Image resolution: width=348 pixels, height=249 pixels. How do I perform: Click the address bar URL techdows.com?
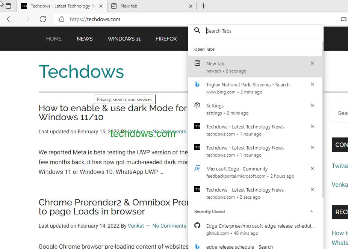tap(95, 19)
